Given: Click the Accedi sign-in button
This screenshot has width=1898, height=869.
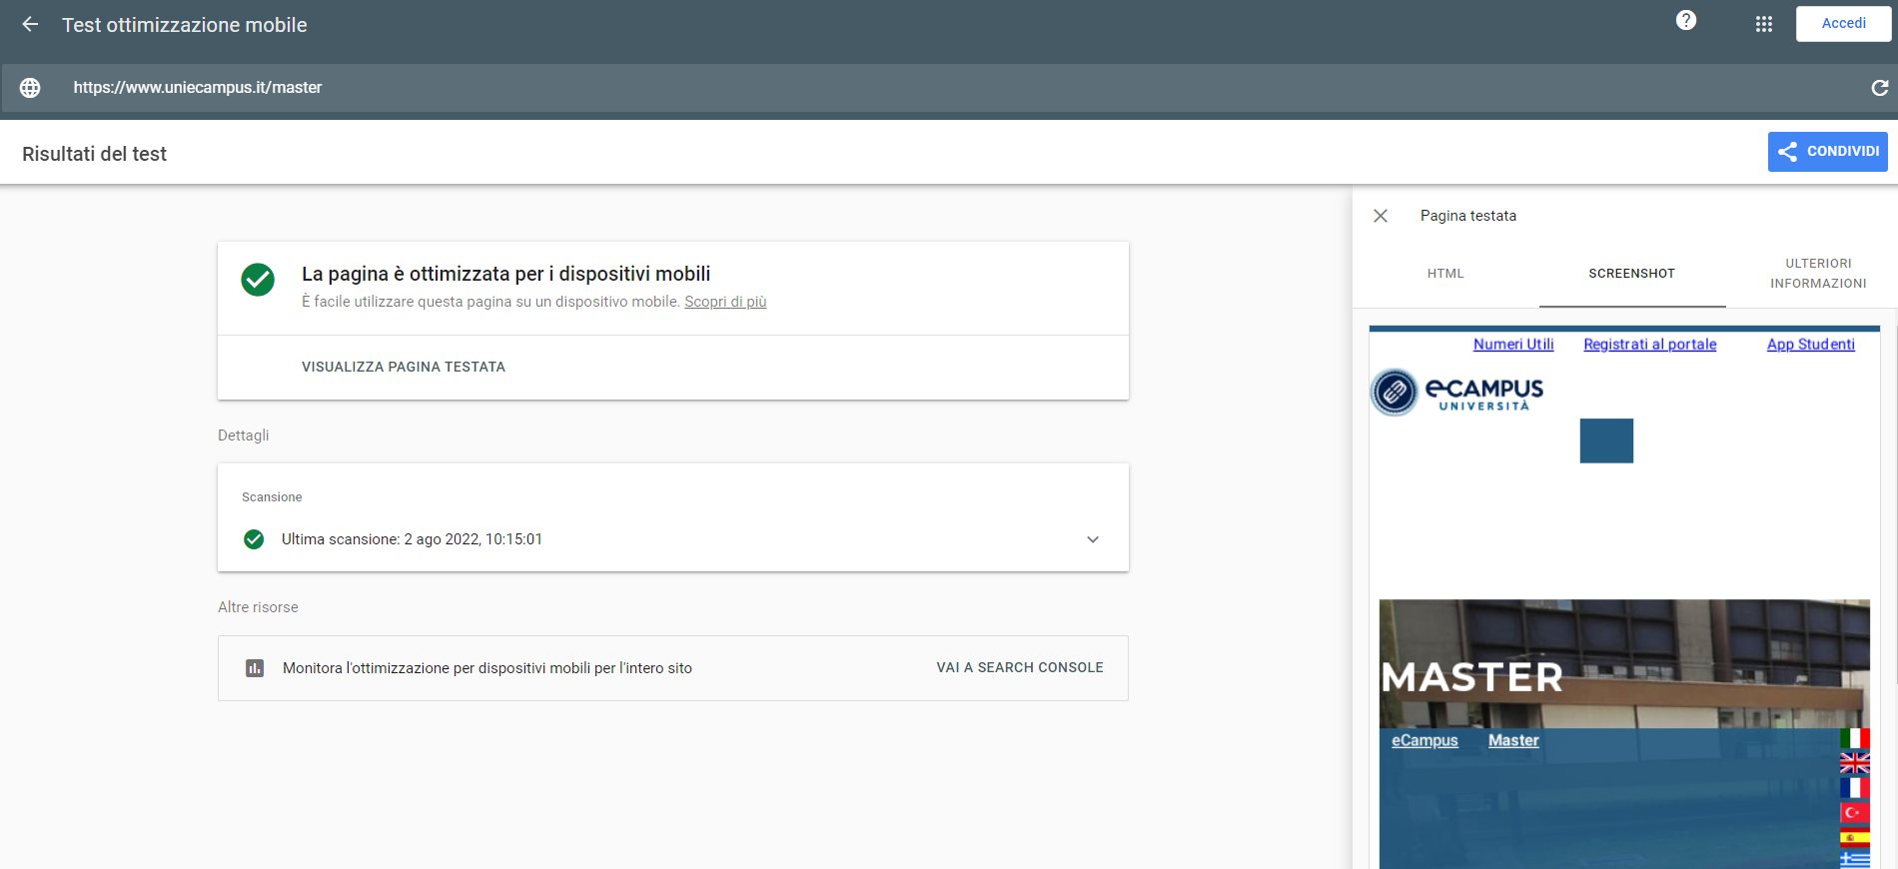Looking at the screenshot, I should [x=1843, y=24].
